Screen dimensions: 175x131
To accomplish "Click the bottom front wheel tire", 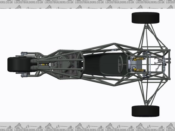I will point(145,111).
